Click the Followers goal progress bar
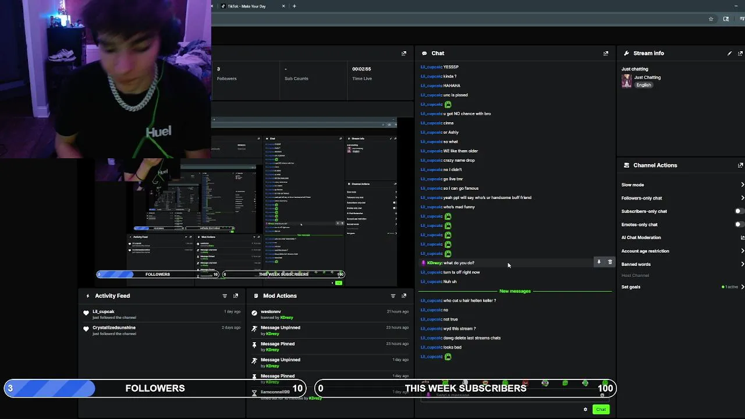Screen dimensions: 745x419 point(155,388)
